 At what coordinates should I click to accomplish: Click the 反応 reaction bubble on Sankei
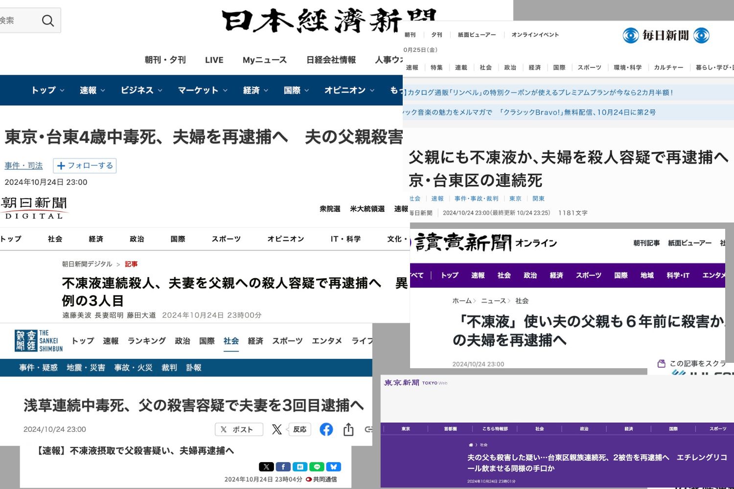point(299,429)
